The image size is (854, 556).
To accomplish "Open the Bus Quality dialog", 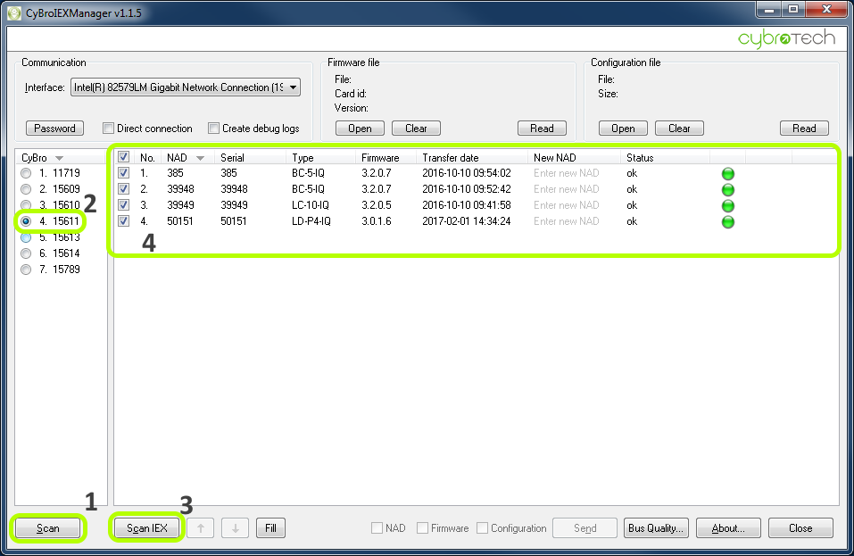I will (657, 528).
